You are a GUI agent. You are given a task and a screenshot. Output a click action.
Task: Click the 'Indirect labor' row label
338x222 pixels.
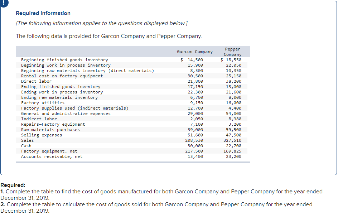(39, 119)
